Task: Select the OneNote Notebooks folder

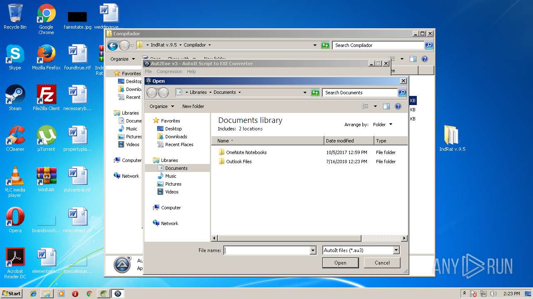Action: pyautogui.click(x=246, y=152)
